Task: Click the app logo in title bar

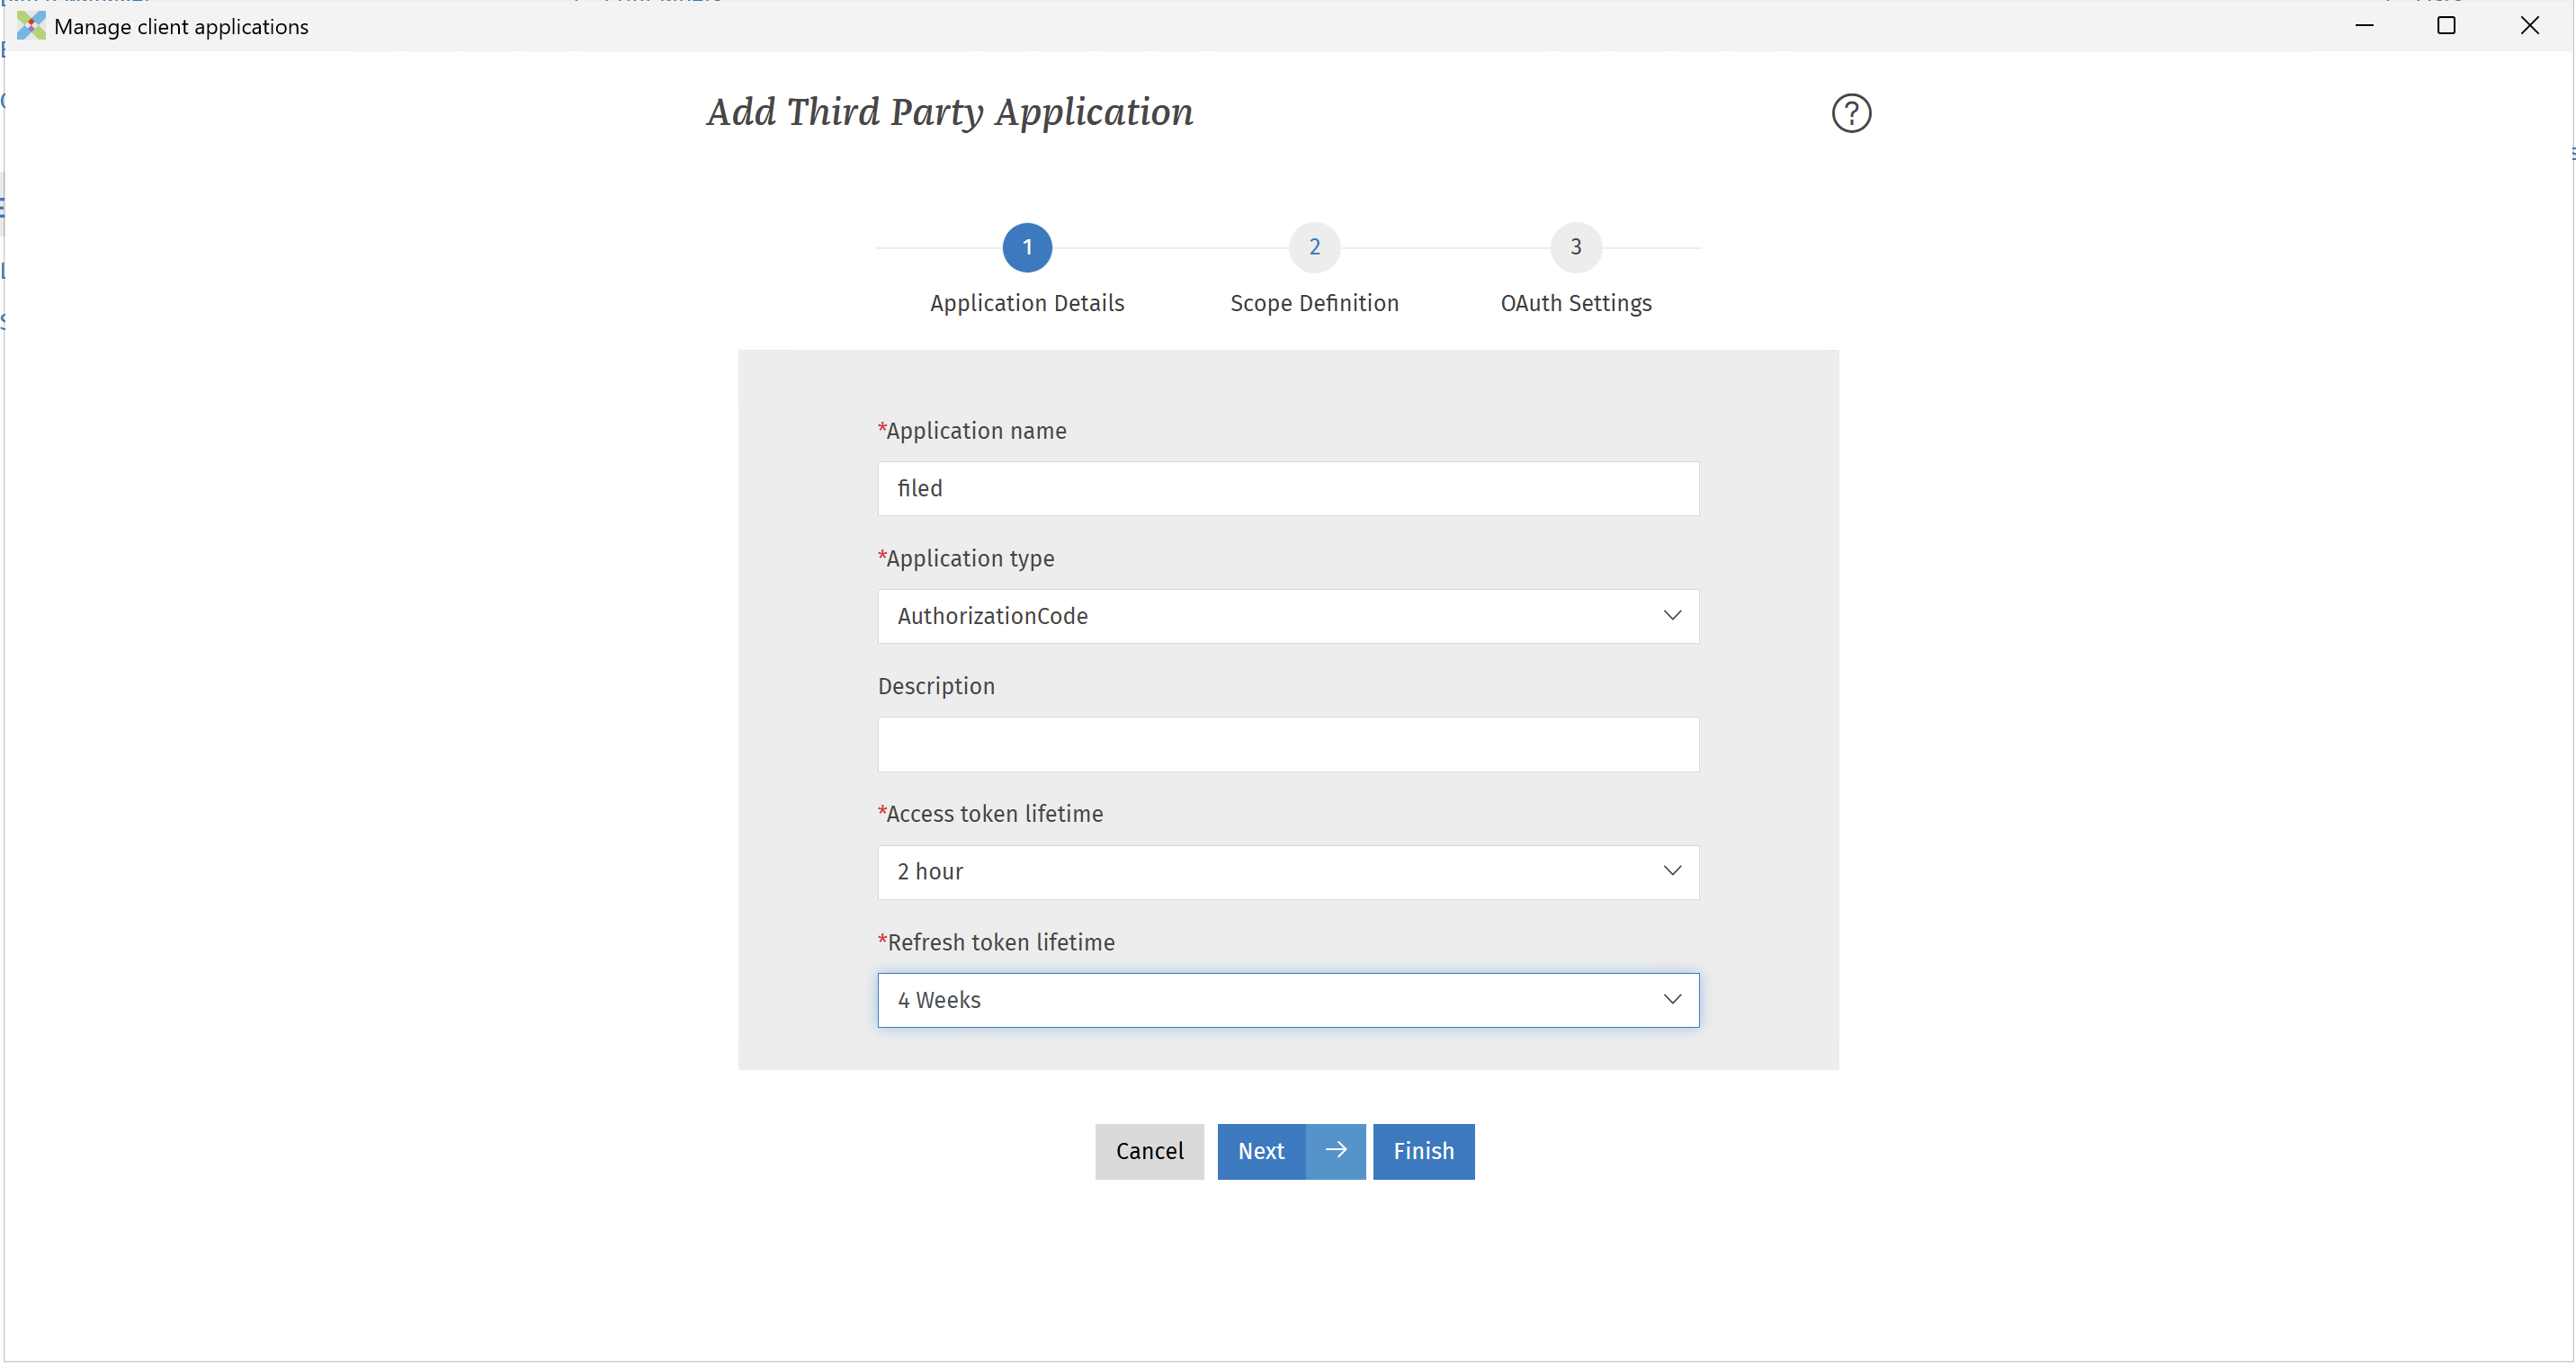Action: [x=31, y=26]
